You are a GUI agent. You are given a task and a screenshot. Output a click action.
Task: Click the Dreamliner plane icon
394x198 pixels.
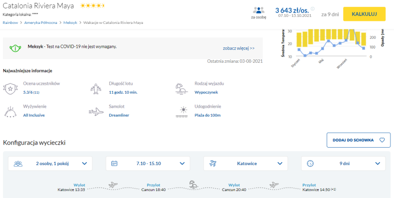pos(96,112)
